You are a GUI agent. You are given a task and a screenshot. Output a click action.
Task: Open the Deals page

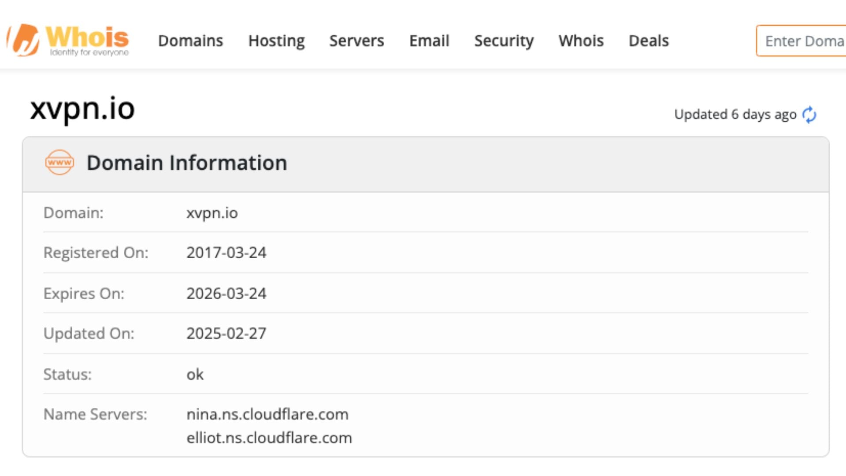click(648, 41)
